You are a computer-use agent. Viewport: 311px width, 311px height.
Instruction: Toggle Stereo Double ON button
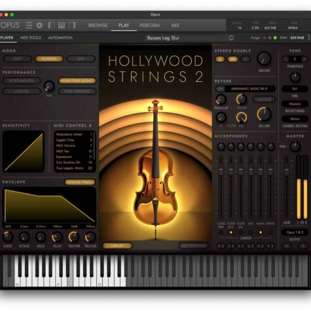(x=232, y=59)
